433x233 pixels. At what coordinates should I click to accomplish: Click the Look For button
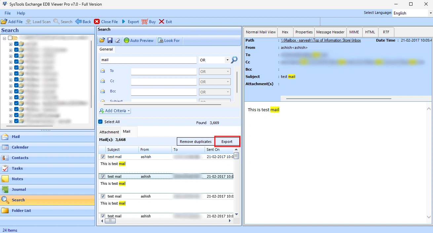[169, 40]
